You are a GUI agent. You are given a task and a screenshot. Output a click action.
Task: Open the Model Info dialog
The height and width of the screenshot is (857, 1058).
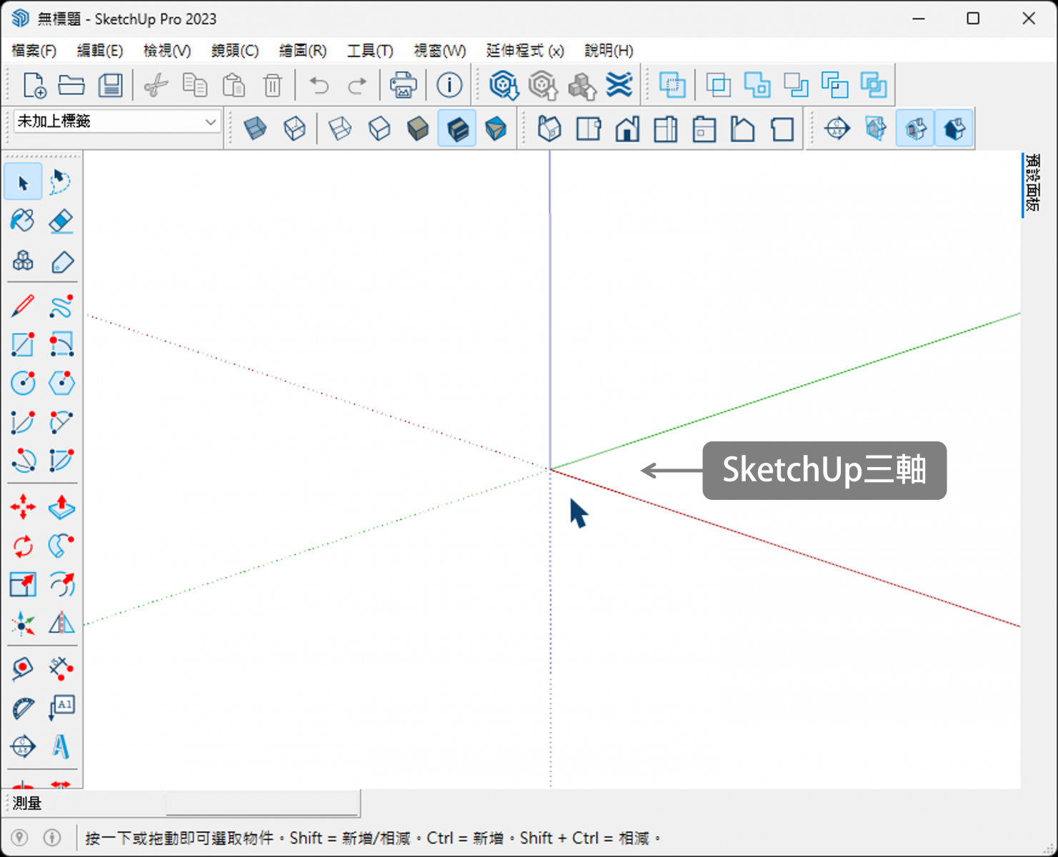449,85
